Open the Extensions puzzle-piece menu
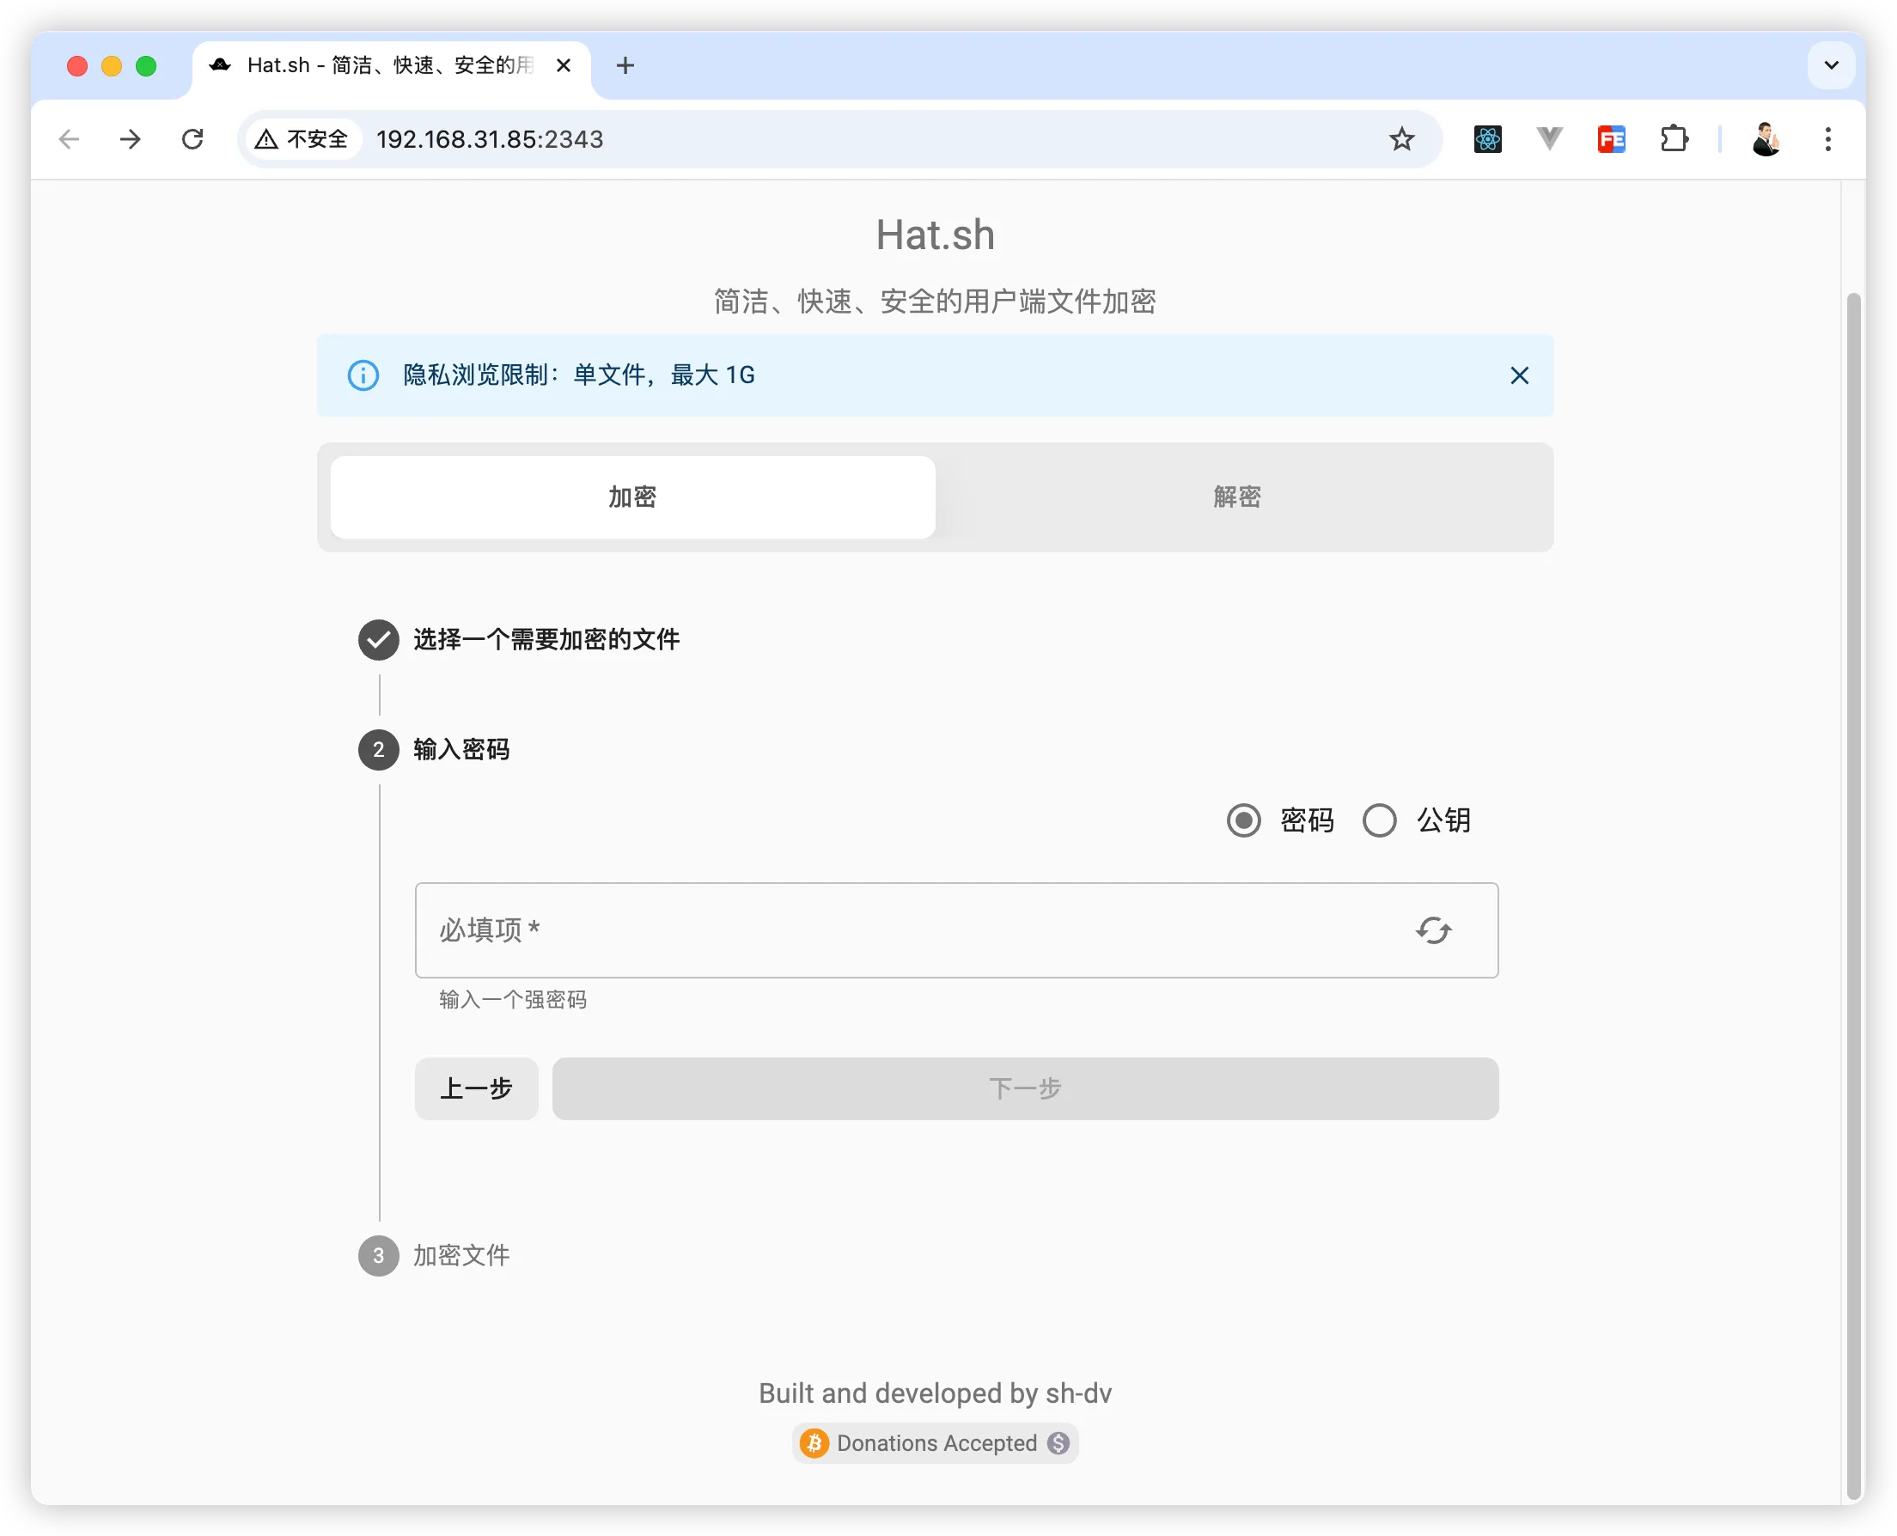This screenshot has width=1897, height=1536. click(x=1674, y=139)
